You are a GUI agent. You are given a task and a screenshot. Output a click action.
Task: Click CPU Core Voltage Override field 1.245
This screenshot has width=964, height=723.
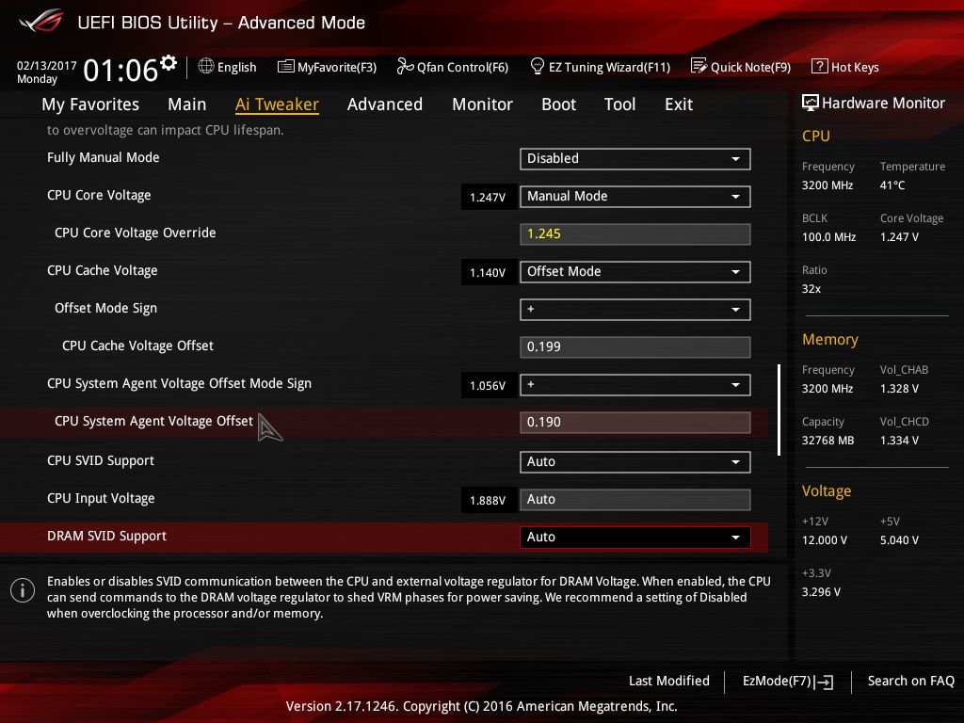click(x=635, y=234)
